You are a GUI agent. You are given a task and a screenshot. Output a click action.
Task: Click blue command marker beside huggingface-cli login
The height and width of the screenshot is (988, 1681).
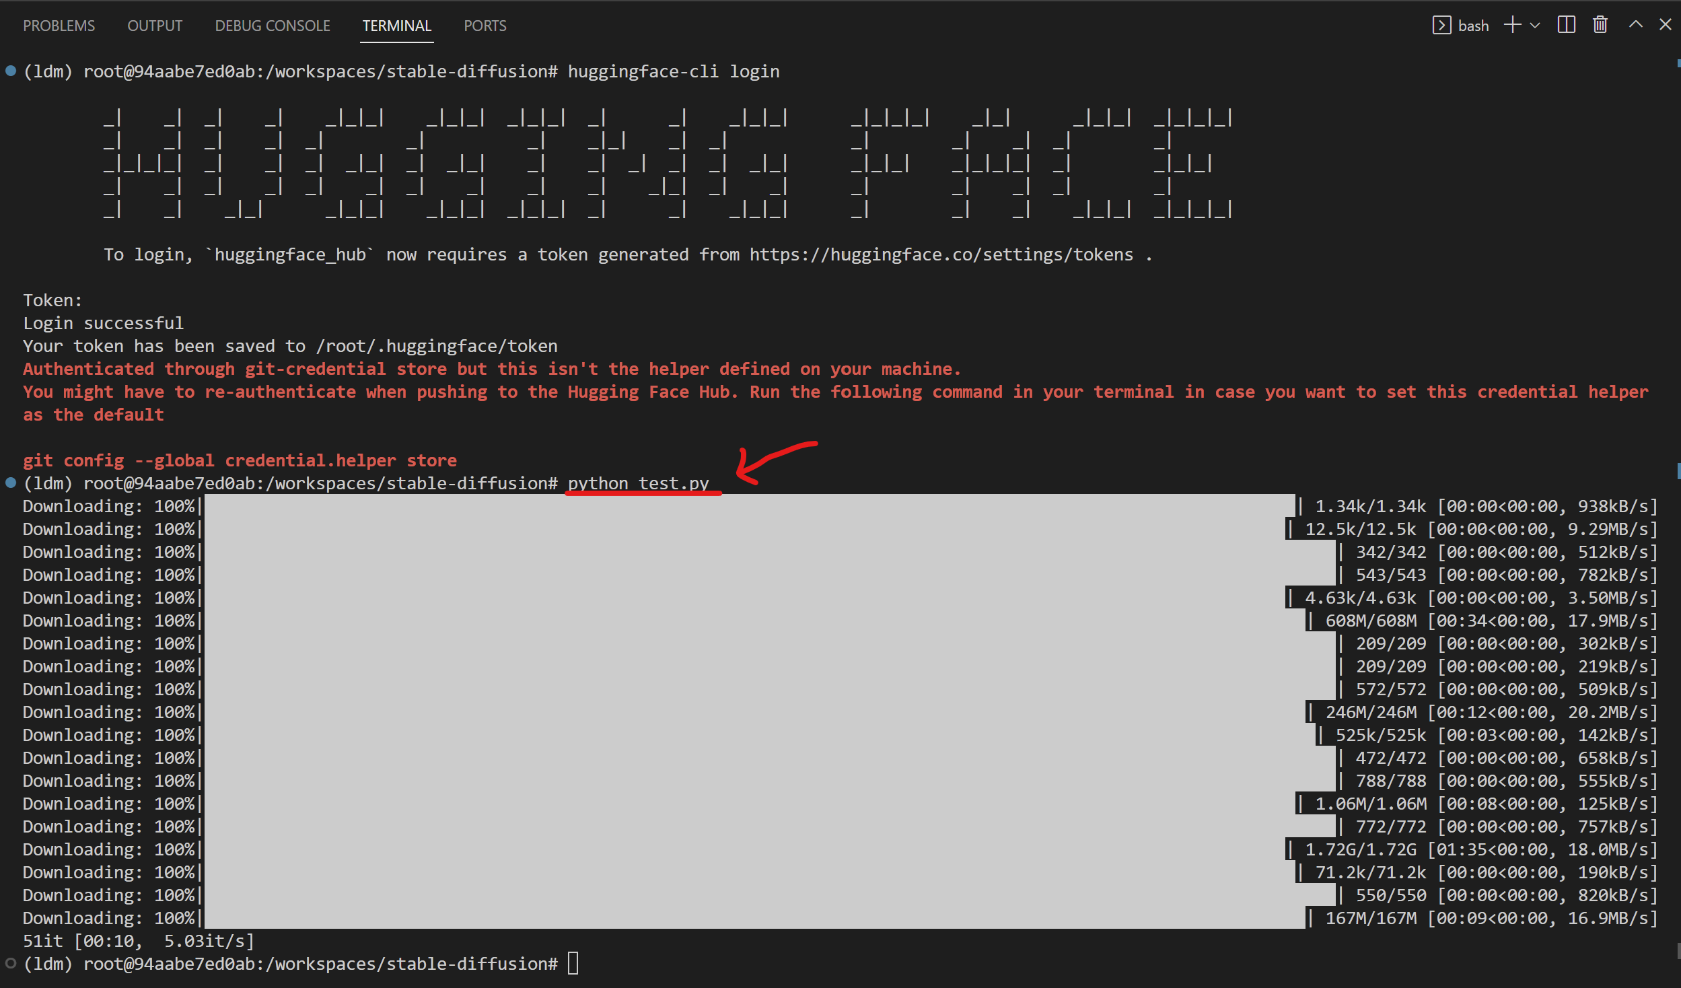click(x=11, y=71)
